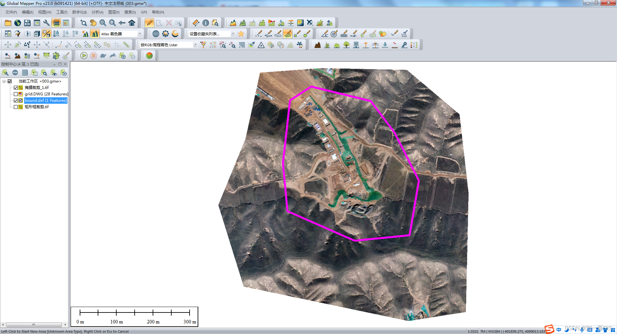Select the Pan hand tool
This screenshot has height=334, width=617.
[x=93, y=23]
